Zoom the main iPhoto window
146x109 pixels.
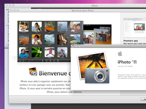coord(13,6)
